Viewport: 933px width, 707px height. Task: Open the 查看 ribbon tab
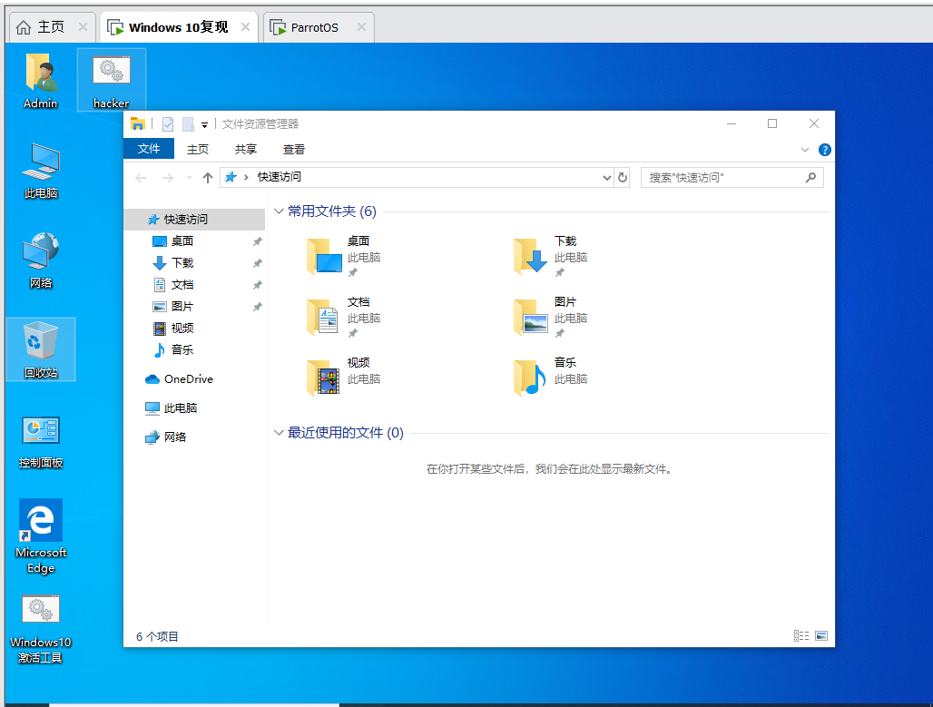click(x=293, y=150)
